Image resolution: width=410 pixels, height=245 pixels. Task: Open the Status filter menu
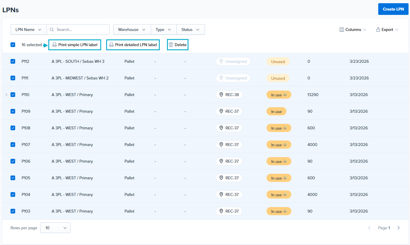pos(190,29)
